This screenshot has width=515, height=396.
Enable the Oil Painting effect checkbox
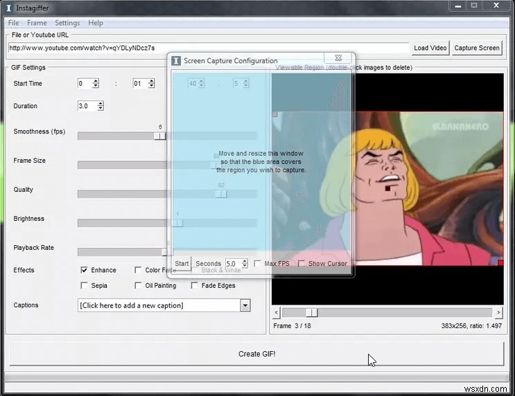click(x=138, y=285)
